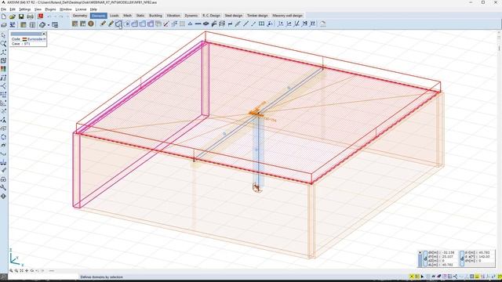
Task: Click the Views axes icon in left bar
Action: (3, 52)
